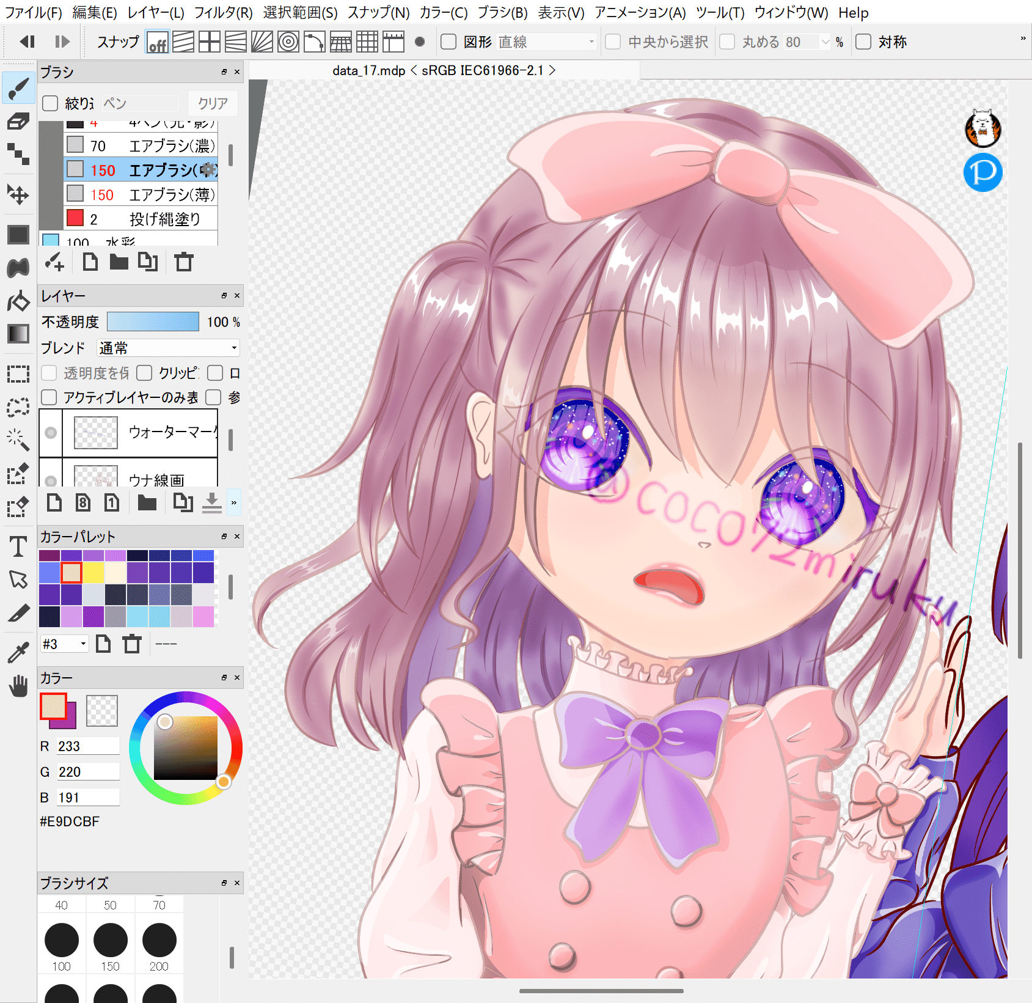Enable the 丸める rounding checkbox
The image size is (1032, 1003).
727,42
